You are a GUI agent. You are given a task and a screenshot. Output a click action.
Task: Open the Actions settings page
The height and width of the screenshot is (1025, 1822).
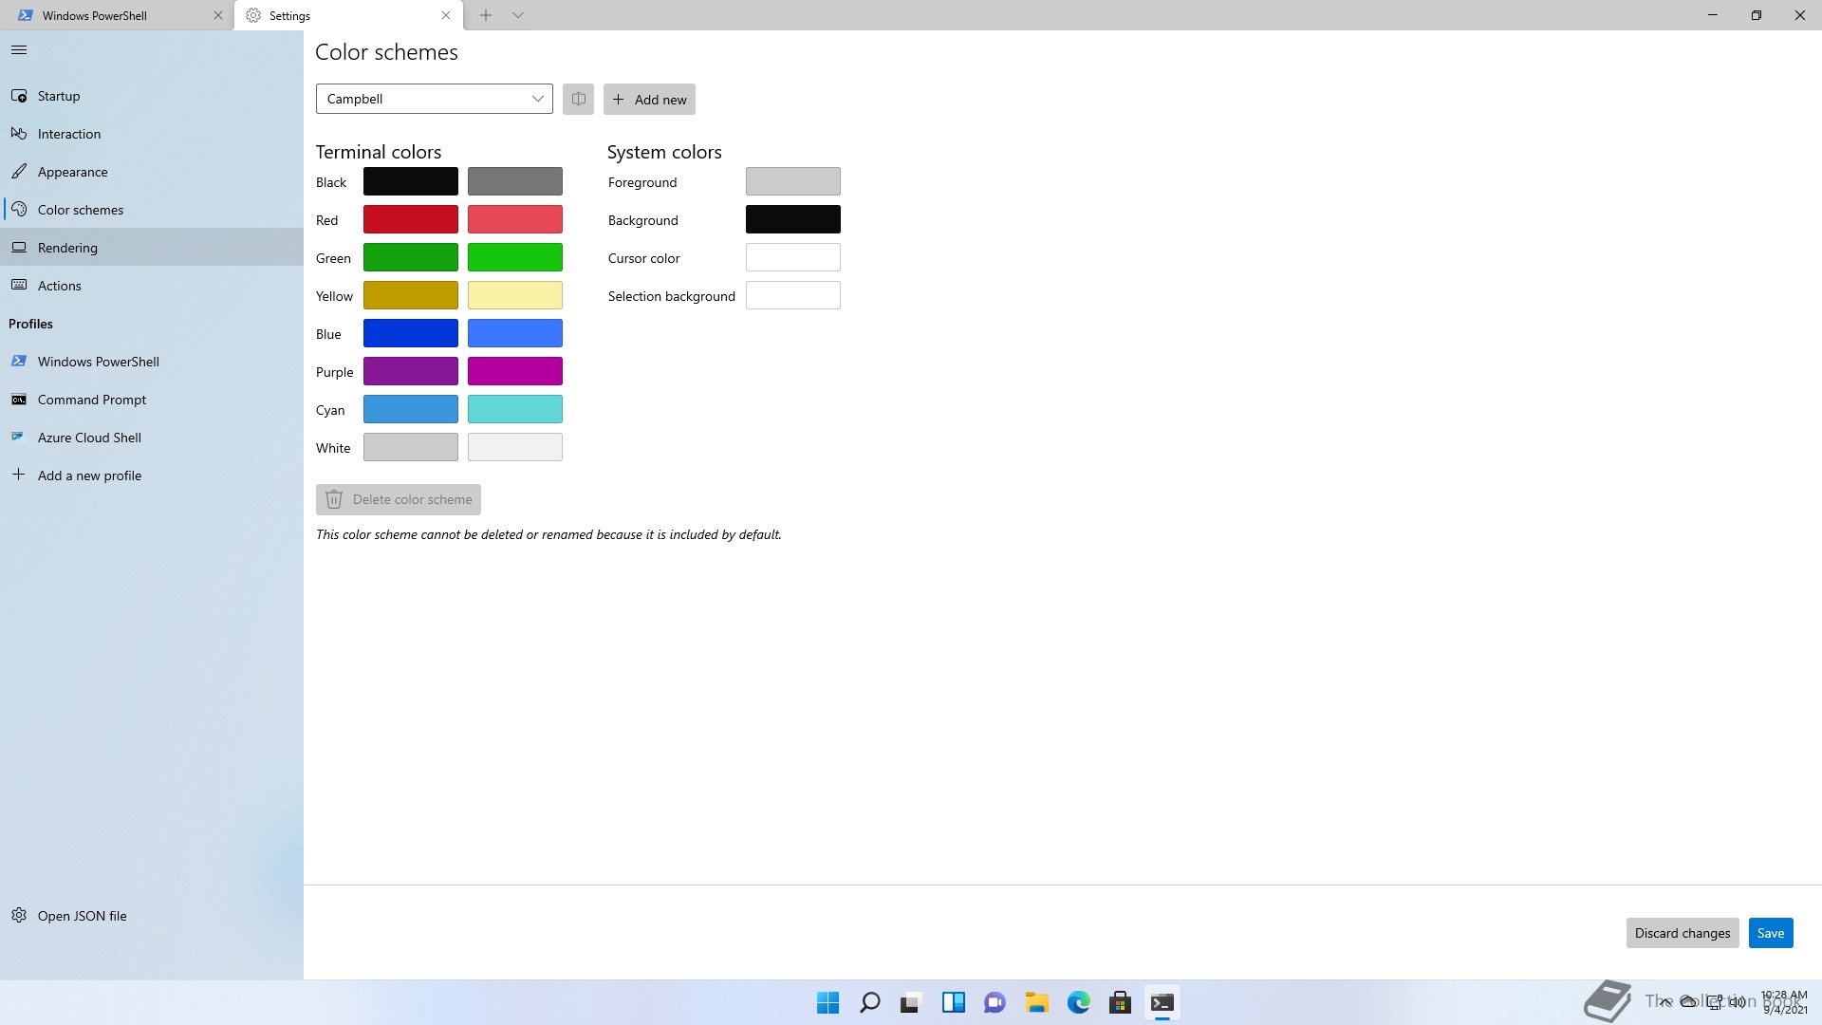coord(152,286)
